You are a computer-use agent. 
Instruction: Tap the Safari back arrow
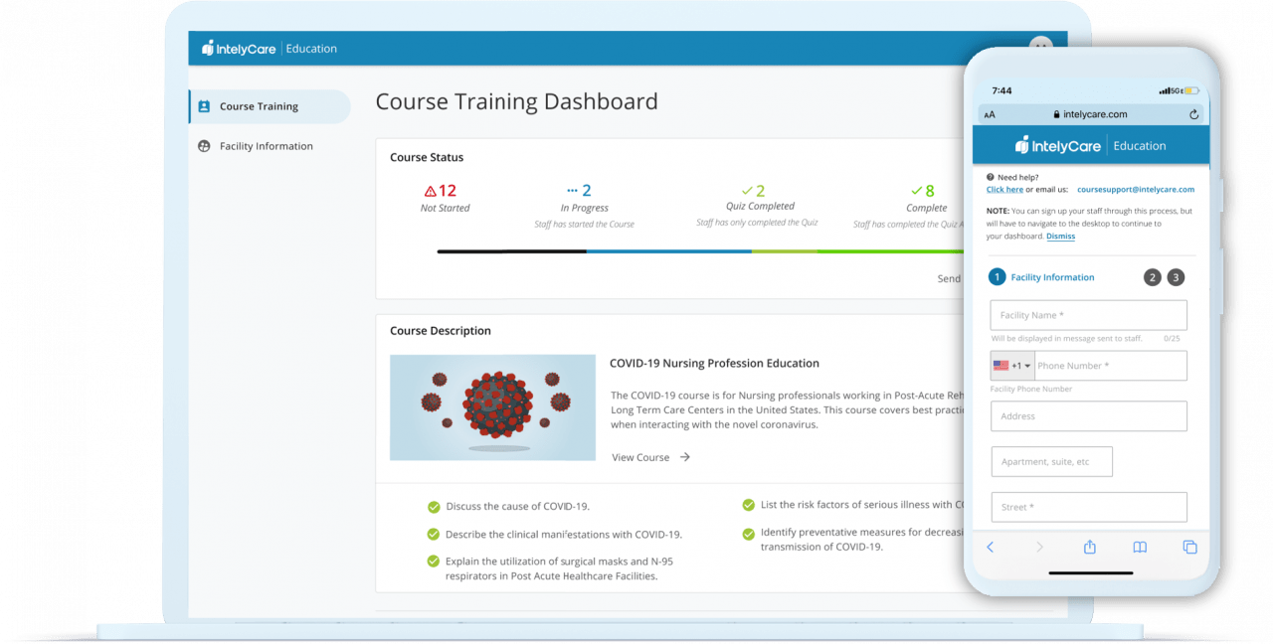tap(990, 548)
